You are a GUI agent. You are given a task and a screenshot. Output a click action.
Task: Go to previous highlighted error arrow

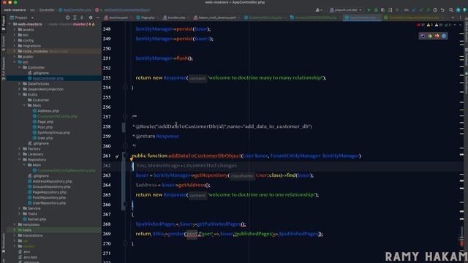click(x=455, y=25)
